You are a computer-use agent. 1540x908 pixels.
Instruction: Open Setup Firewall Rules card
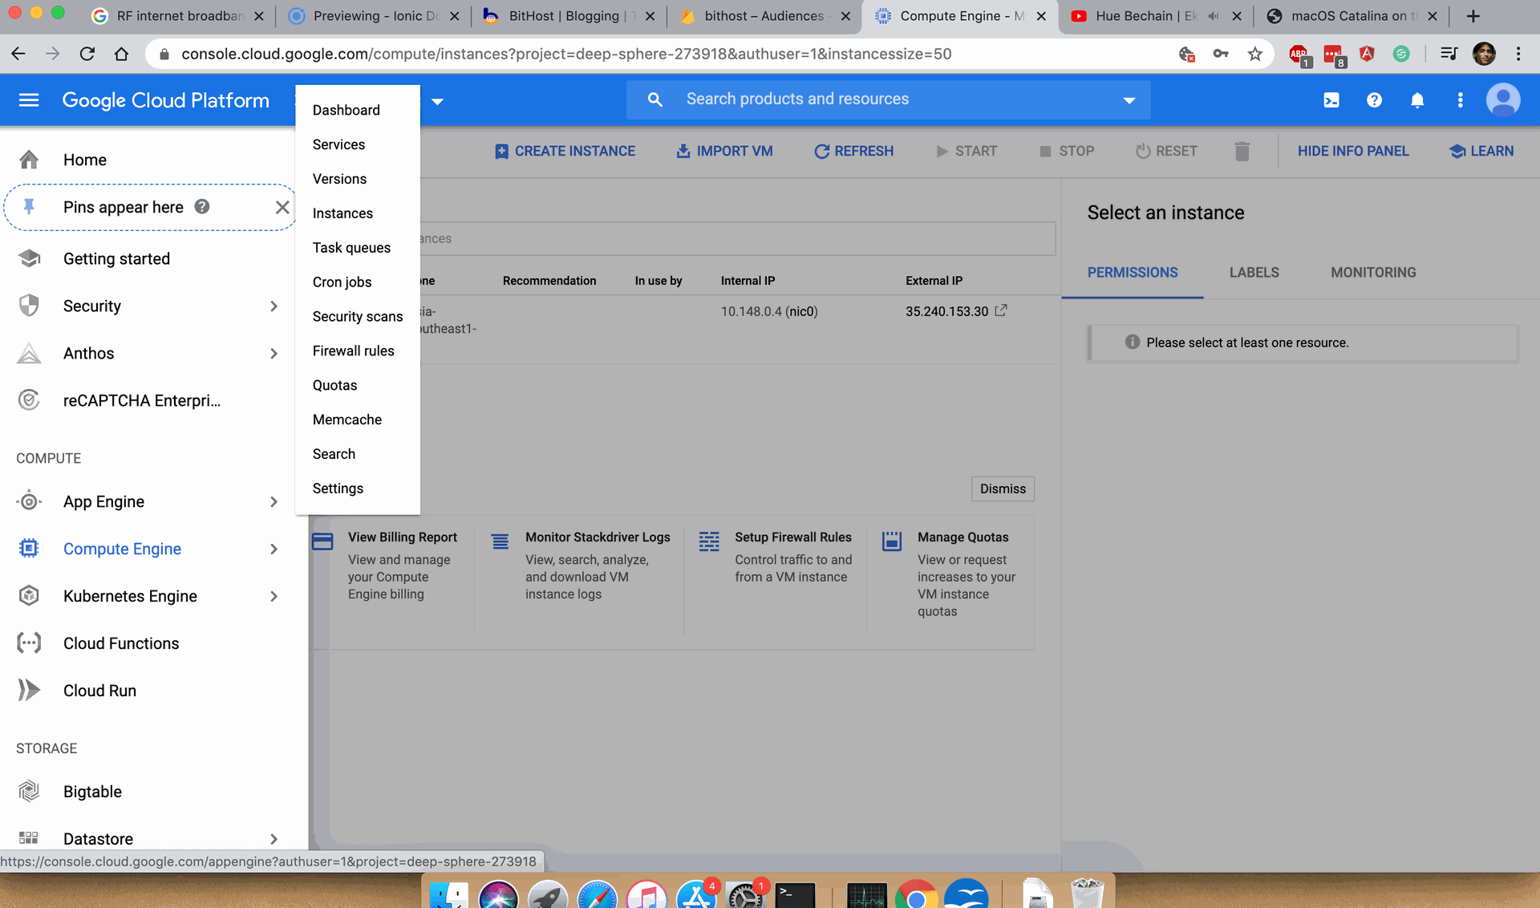pyautogui.click(x=775, y=557)
